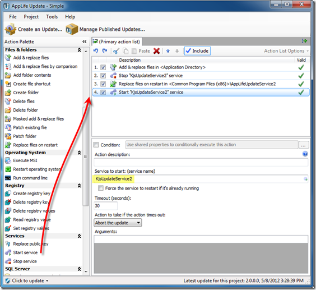
Task: Click the Arguments text field
Action: pos(201,239)
